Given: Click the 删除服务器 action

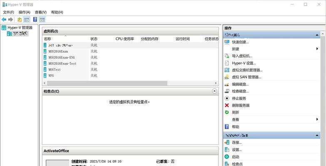Looking at the screenshot, I should tap(241, 105).
